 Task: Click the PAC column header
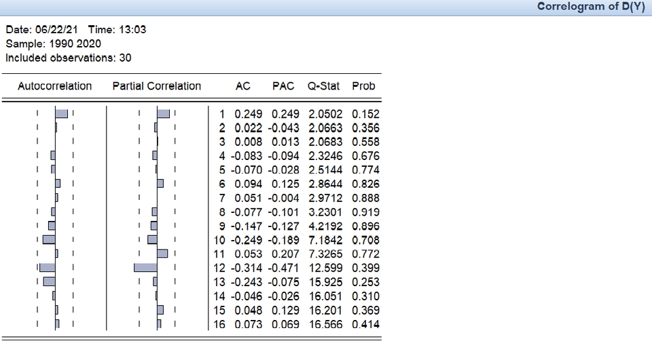click(283, 86)
